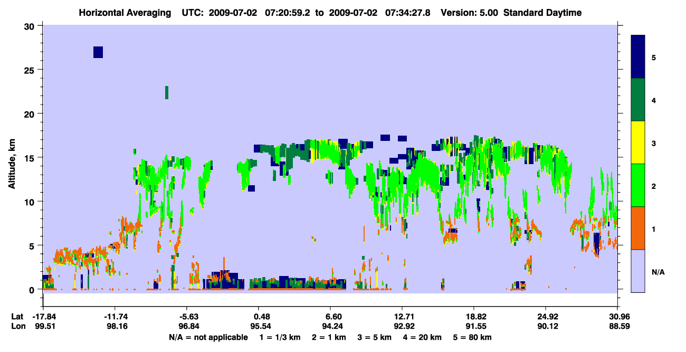Click the orange level 1 colorbar swatch
The width and height of the screenshot is (686, 352).
click(x=638, y=228)
